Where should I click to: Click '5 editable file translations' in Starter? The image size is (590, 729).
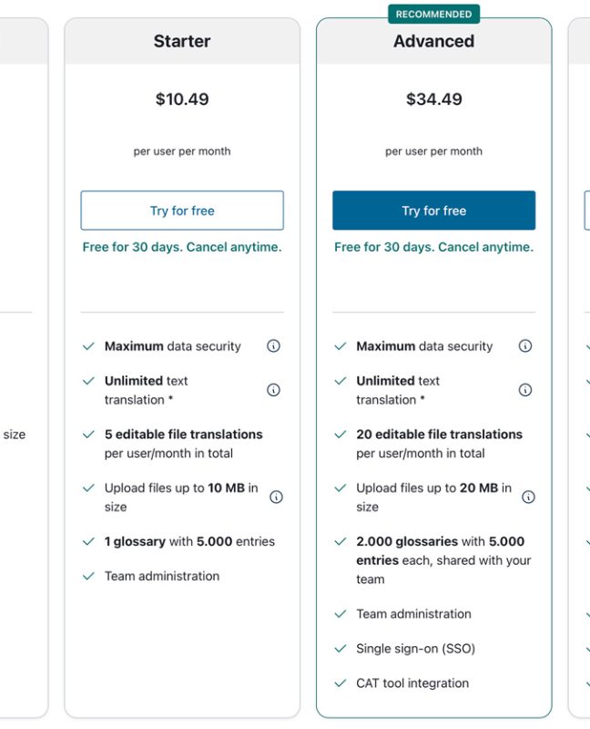tap(184, 435)
